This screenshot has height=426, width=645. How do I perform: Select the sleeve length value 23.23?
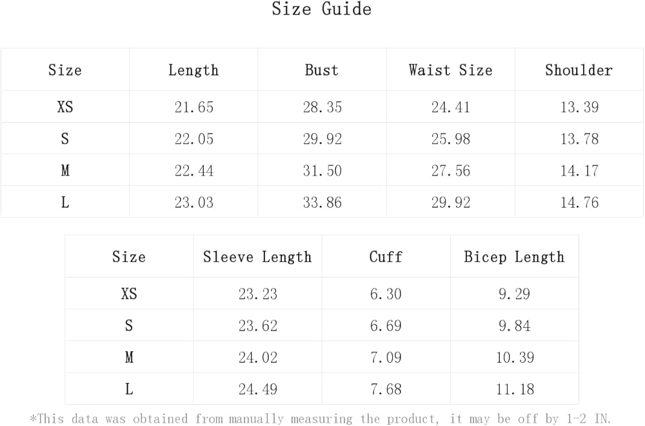(x=257, y=294)
